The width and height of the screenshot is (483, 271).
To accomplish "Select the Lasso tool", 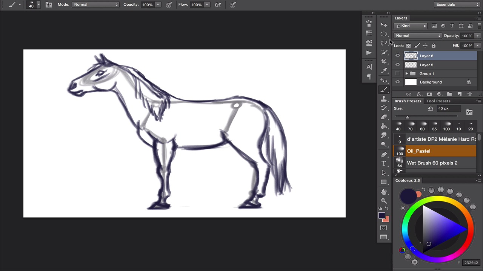I will click(x=384, y=43).
